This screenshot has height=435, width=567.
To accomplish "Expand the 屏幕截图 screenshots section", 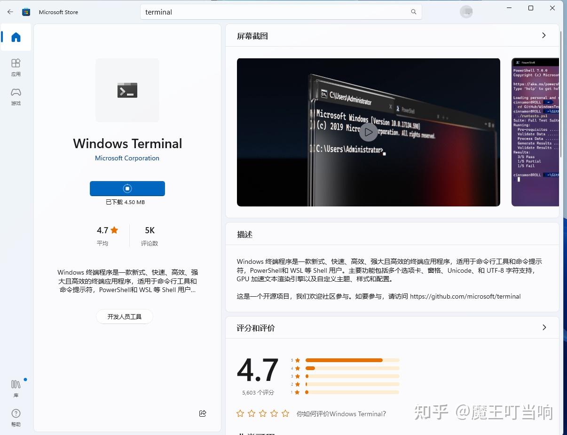I will (544, 35).
